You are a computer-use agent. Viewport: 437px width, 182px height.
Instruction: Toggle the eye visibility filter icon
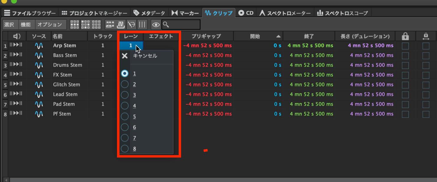coord(156,24)
